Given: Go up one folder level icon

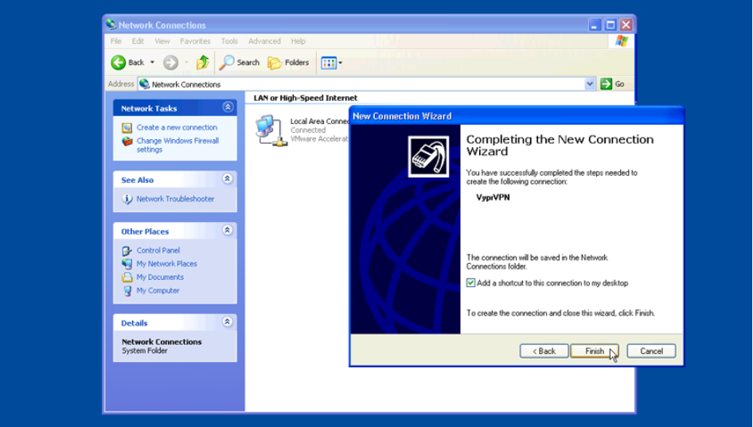Looking at the screenshot, I should coord(203,62).
